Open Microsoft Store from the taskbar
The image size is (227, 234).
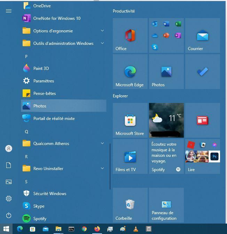(33, 229)
